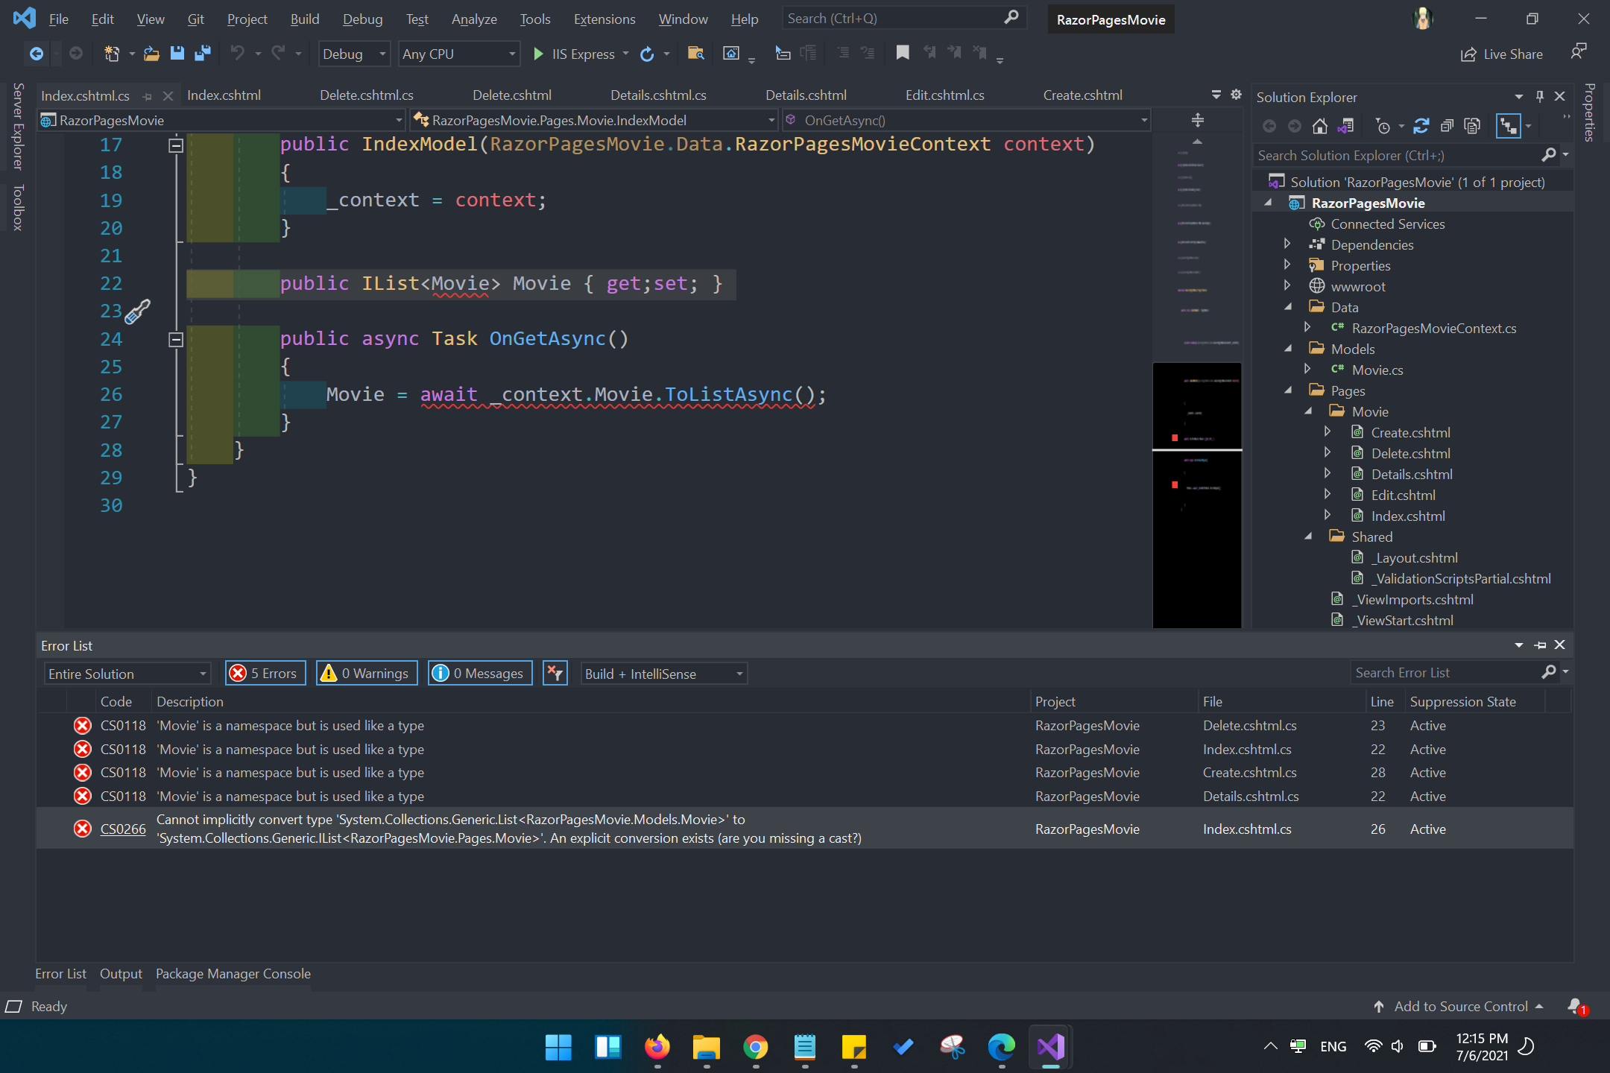Click the Undo icon in the toolbar
The height and width of the screenshot is (1073, 1610).
tap(237, 53)
